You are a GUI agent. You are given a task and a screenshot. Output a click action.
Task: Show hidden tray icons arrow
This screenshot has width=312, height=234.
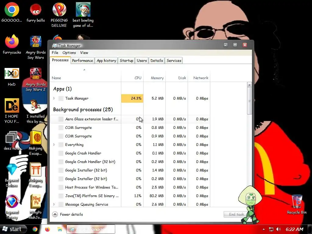264,229
